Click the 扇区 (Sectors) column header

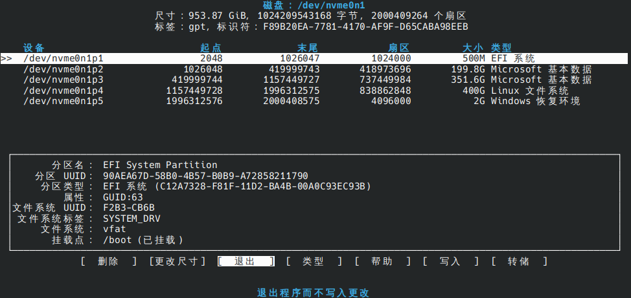click(399, 48)
